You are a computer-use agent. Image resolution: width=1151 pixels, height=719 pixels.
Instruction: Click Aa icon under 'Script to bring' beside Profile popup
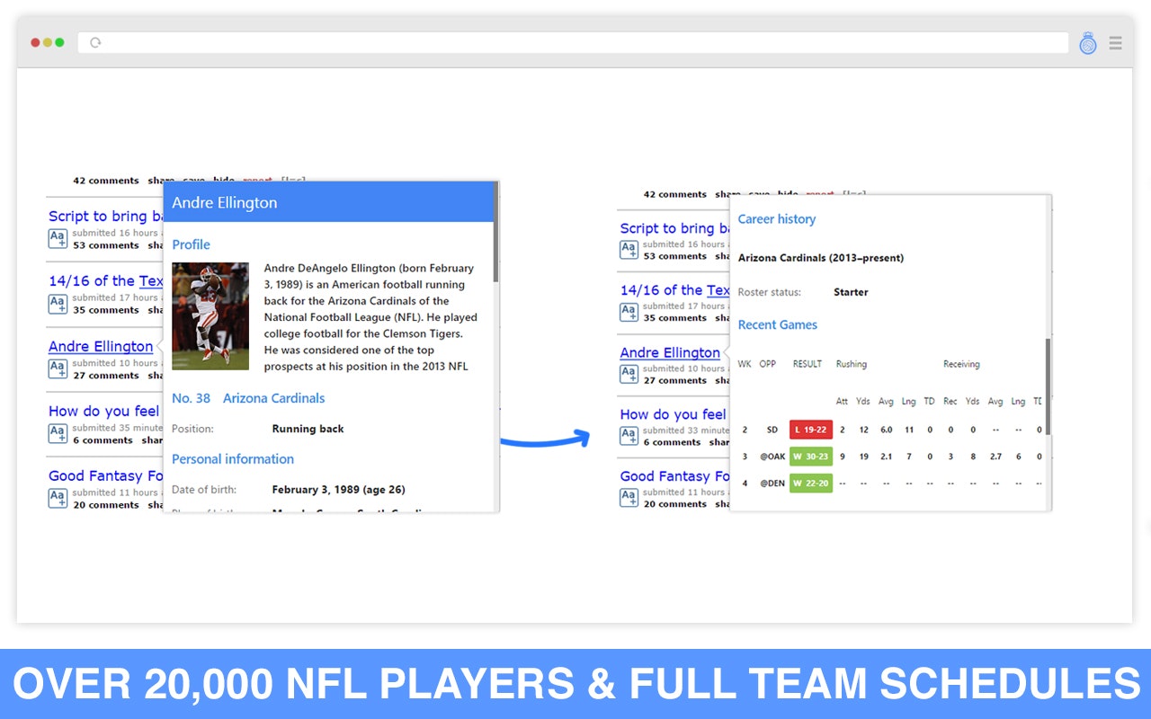coord(58,239)
